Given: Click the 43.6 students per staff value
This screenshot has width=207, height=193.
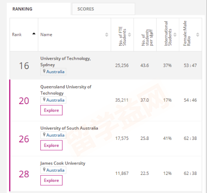Looking at the screenshot, I should [145, 65].
